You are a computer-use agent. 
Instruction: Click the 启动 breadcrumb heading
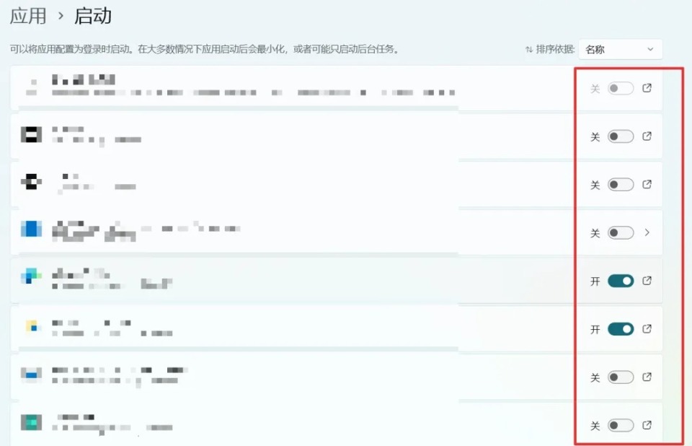pyautogui.click(x=92, y=15)
